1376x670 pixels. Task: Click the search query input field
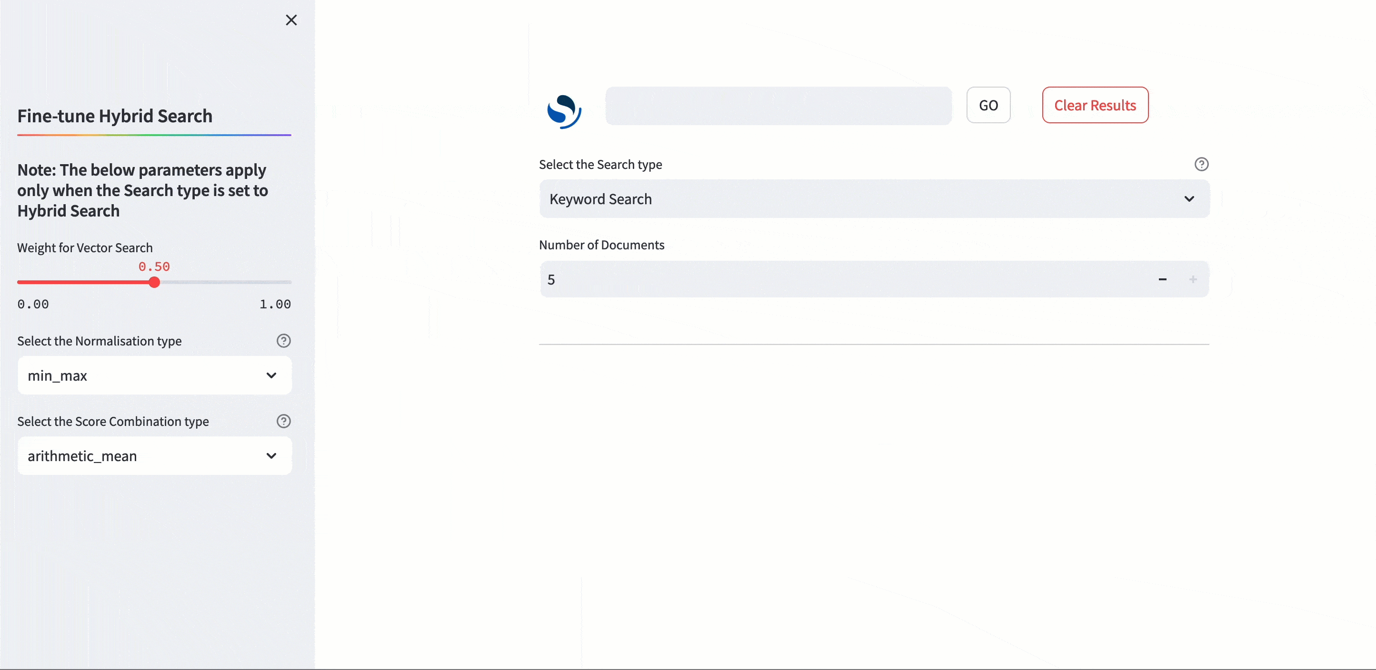point(778,106)
